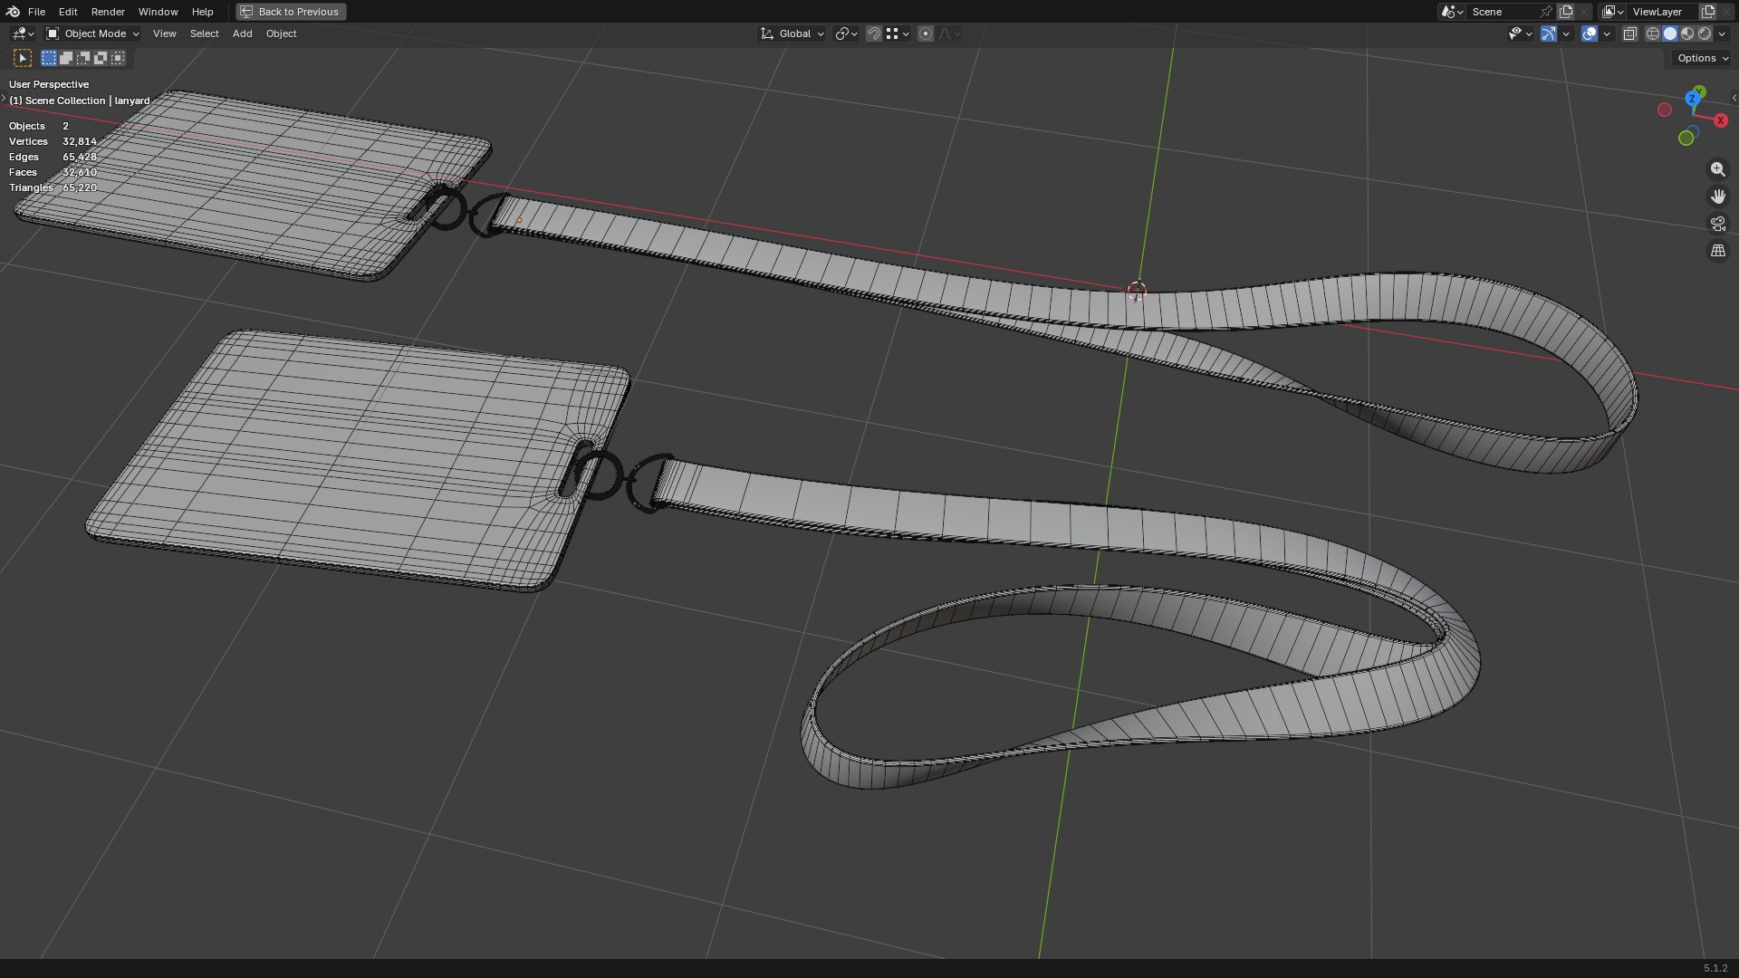The width and height of the screenshot is (1739, 978).
Task: Choose the Subtract selection mode icon
Action: (83, 58)
